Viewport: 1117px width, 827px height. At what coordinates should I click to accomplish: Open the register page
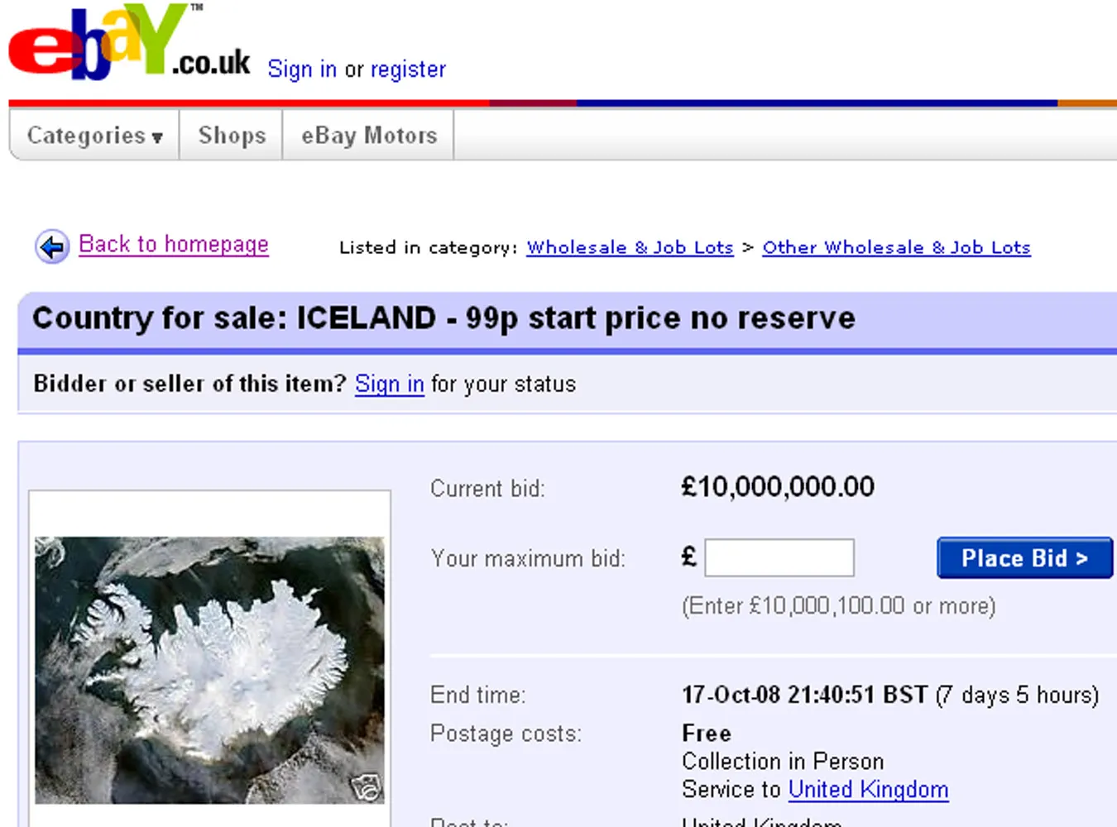(409, 69)
